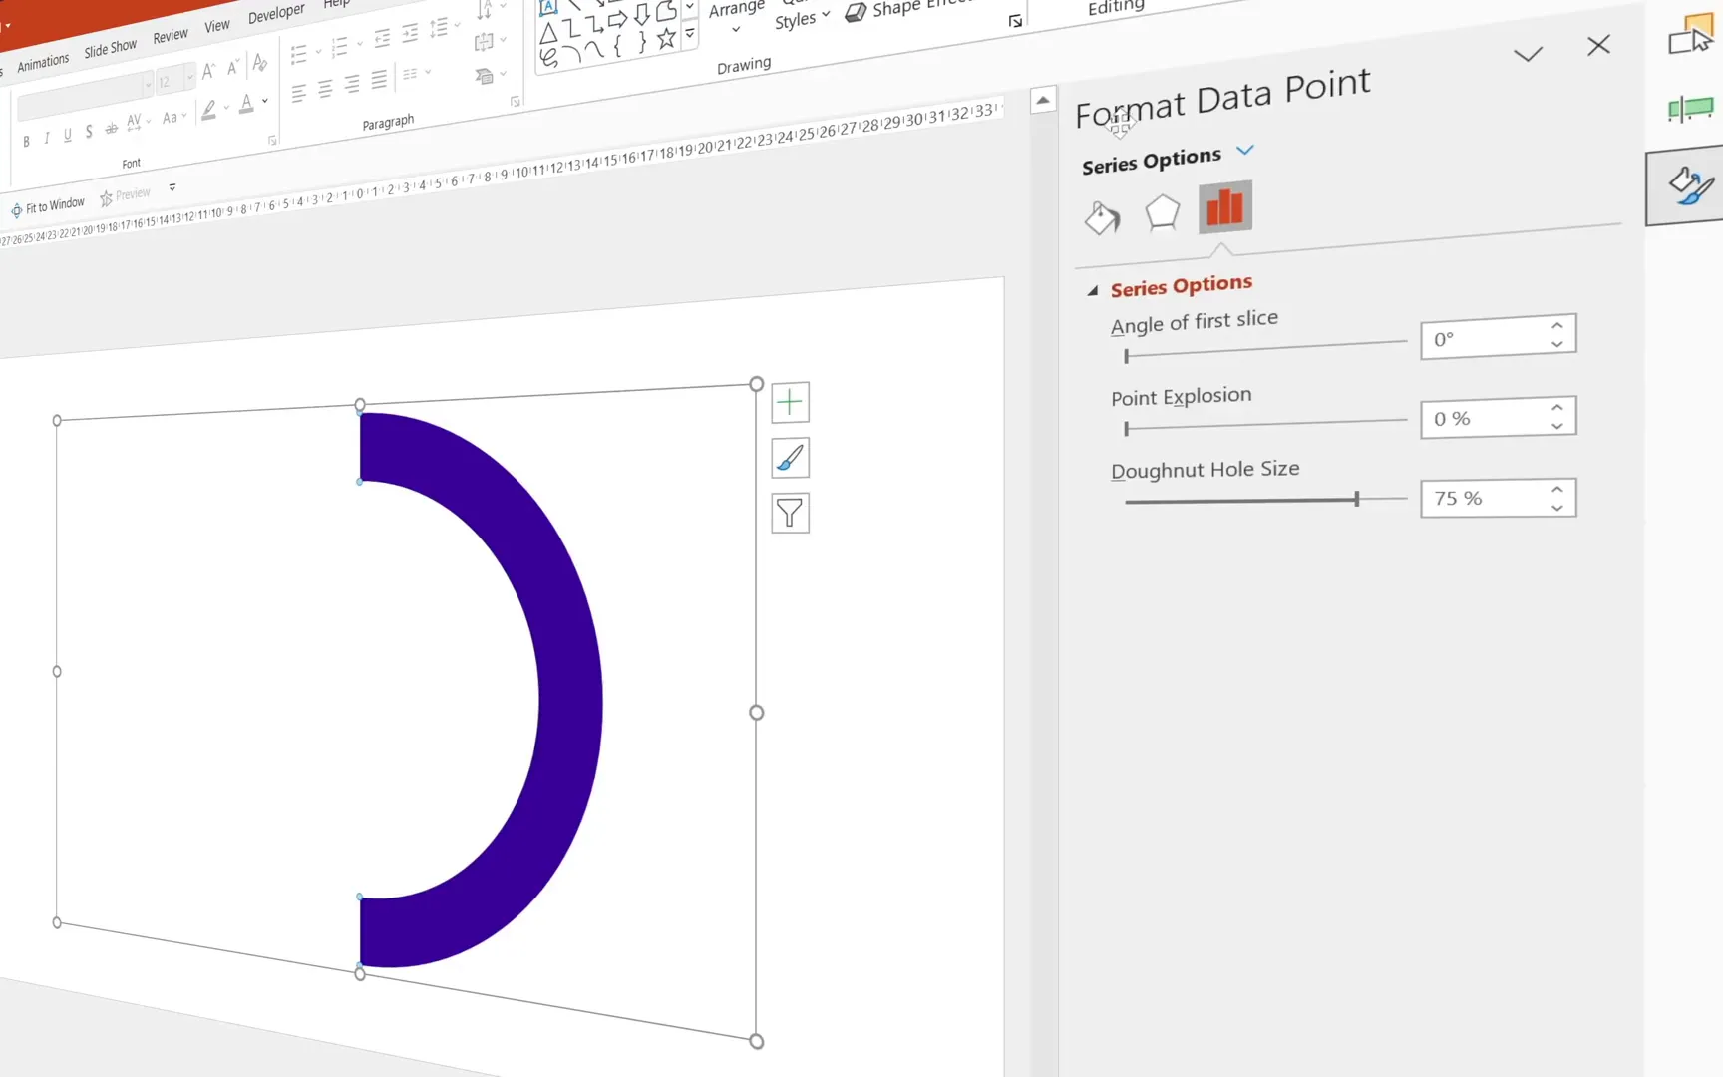Open the Series Options blue chevron dropdown

pyautogui.click(x=1244, y=151)
